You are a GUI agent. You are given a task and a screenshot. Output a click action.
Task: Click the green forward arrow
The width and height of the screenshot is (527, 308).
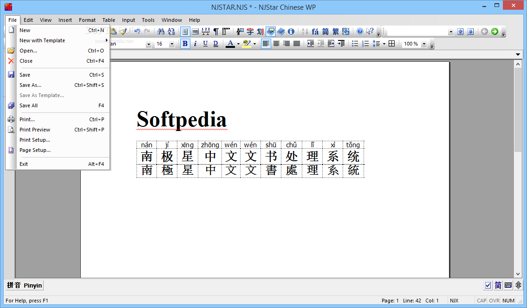(x=494, y=32)
